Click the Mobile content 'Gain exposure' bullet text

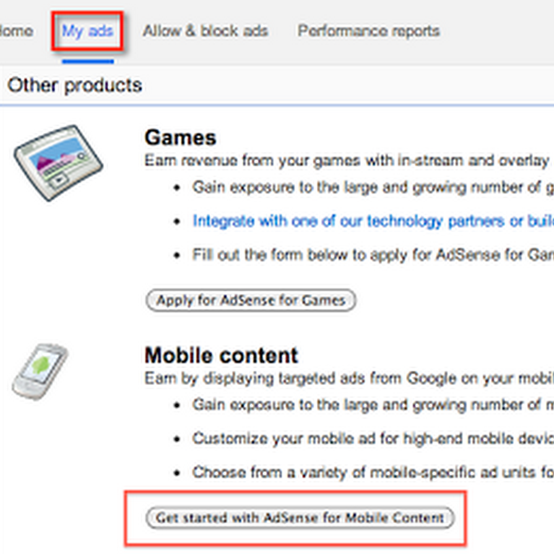[x=373, y=405]
